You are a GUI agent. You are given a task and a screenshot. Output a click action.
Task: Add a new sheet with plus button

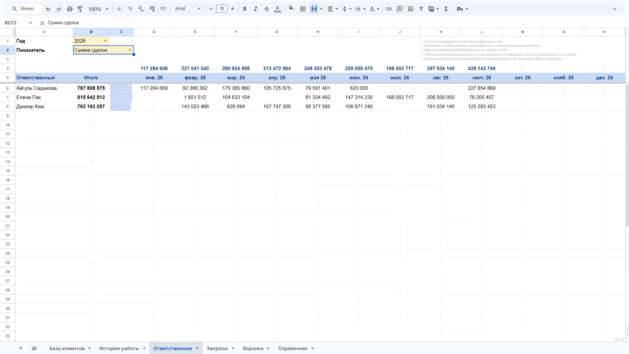tap(21, 348)
